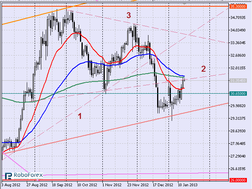Click the 1 Nov 2012 date label
Screen dimensions: 252x189
tap(112, 185)
